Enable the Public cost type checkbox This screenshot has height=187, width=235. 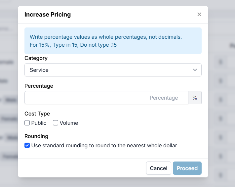[27, 123]
